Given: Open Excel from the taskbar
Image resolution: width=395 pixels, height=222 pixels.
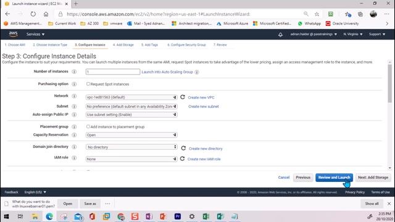Looking at the screenshot, I should (206, 216).
